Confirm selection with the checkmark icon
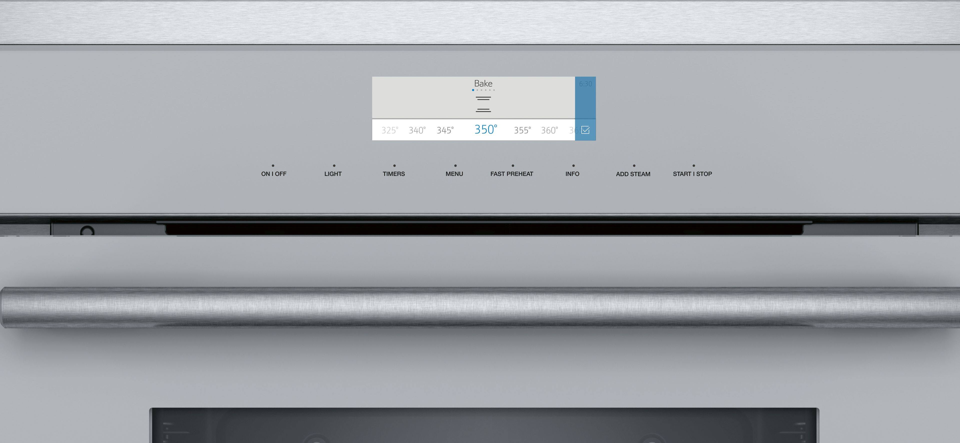 [585, 130]
